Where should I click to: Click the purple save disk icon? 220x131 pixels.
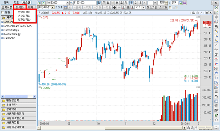coord(185,3)
